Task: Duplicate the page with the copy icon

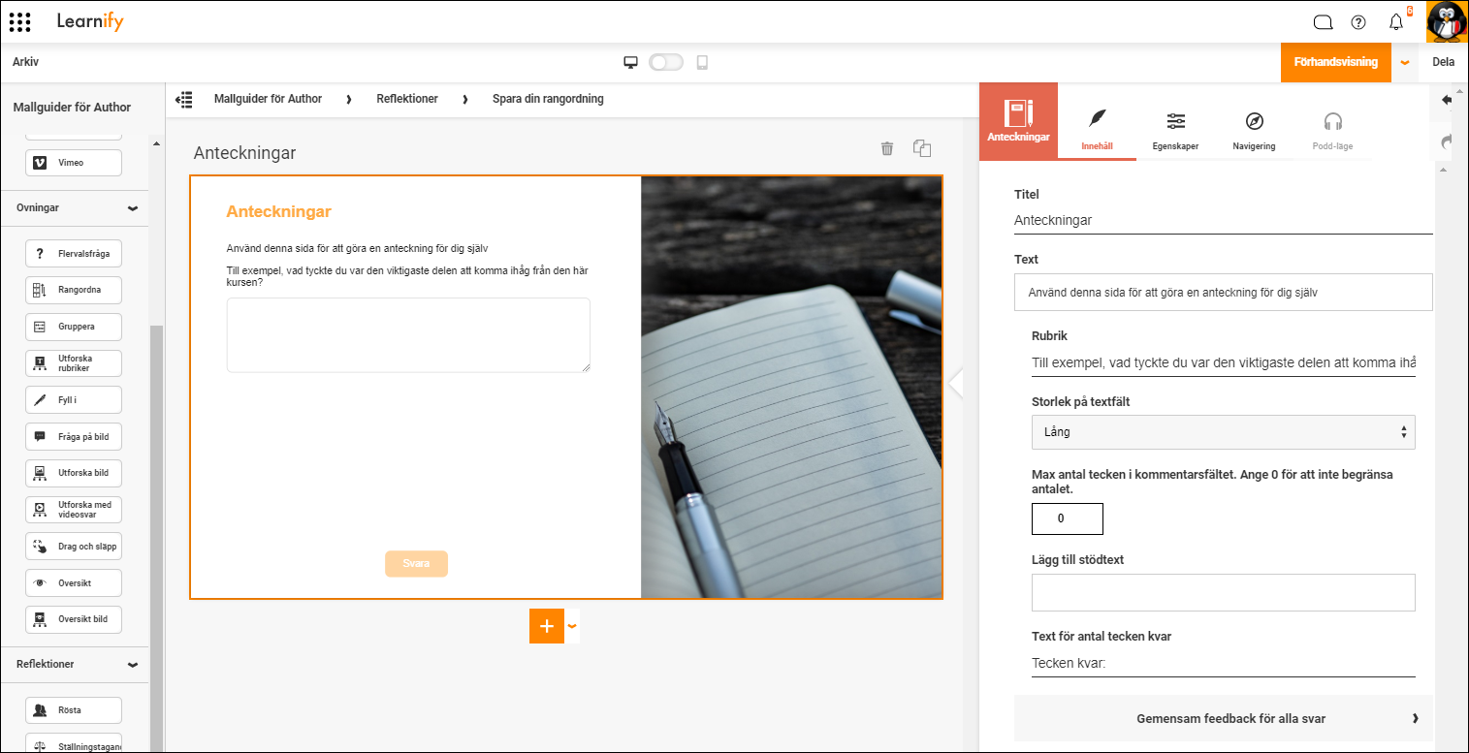Action: [922, 148]
